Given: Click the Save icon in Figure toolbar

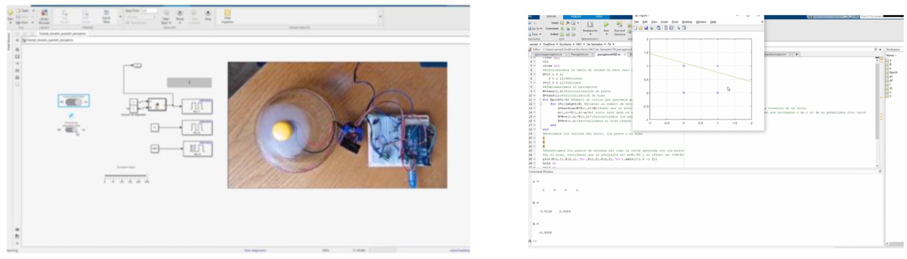Looking at the screenshot, I should [x=646, y=28].
